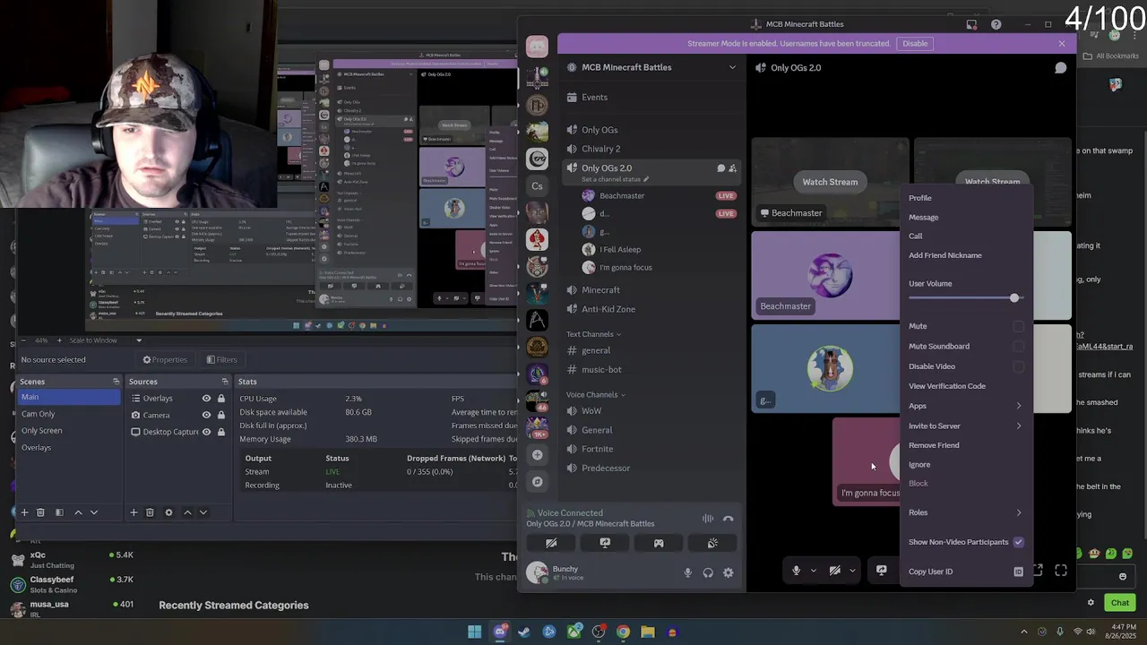The height and width of the screenshot is (645, 1147).
Task: Open camera options arrow in call bar
Action: [x=852, y=571]
